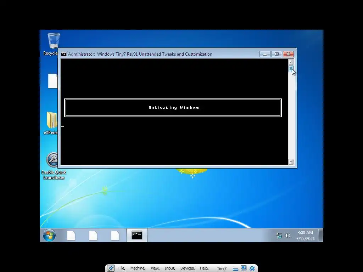Select the command prompt taskbar button
This screenshot has width=363, height=272.
click(137, 235)
